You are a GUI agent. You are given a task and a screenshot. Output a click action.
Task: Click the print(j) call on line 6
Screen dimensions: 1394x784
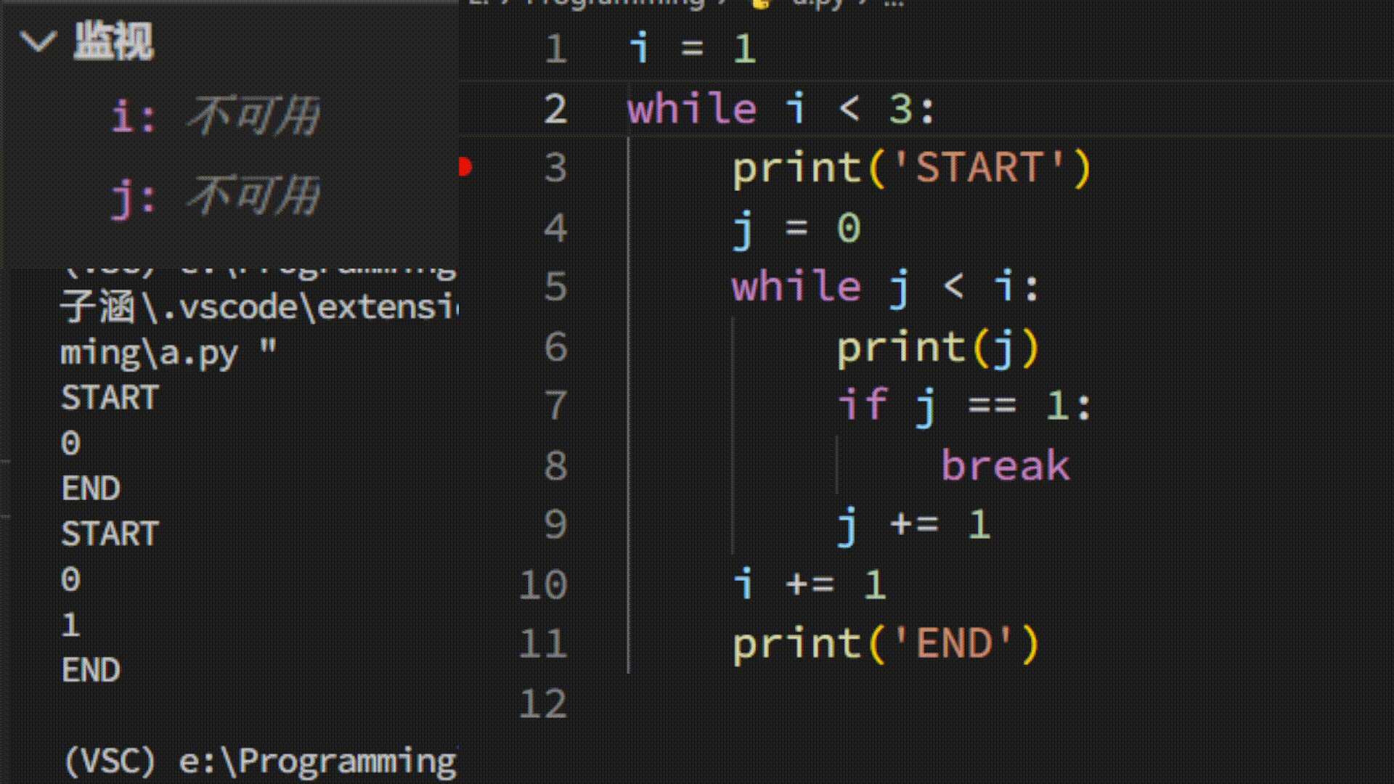938,348
